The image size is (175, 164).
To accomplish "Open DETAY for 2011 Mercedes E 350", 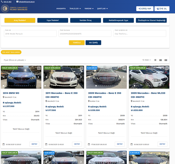I will [x=77, y=144].
